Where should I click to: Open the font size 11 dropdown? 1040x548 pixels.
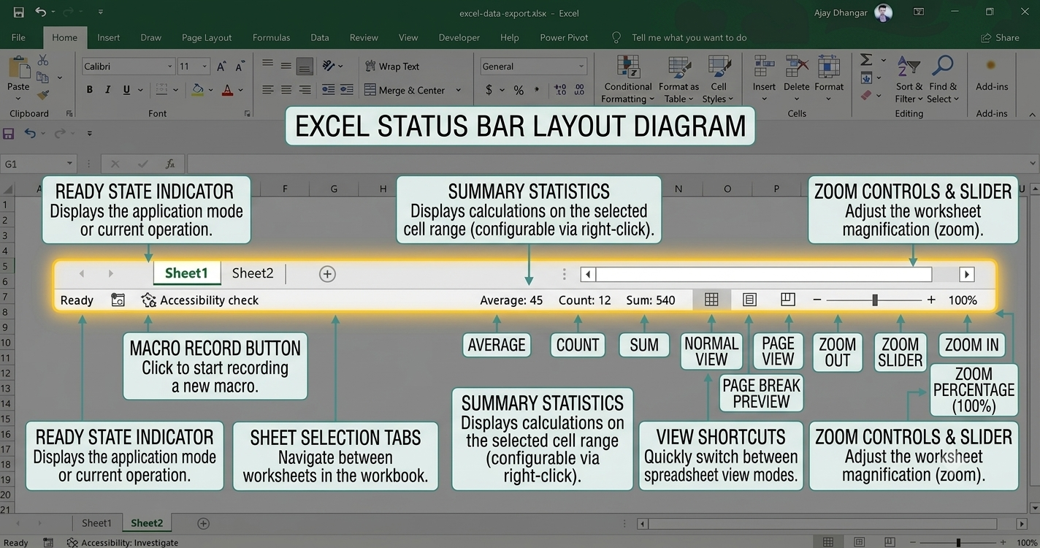204,66
